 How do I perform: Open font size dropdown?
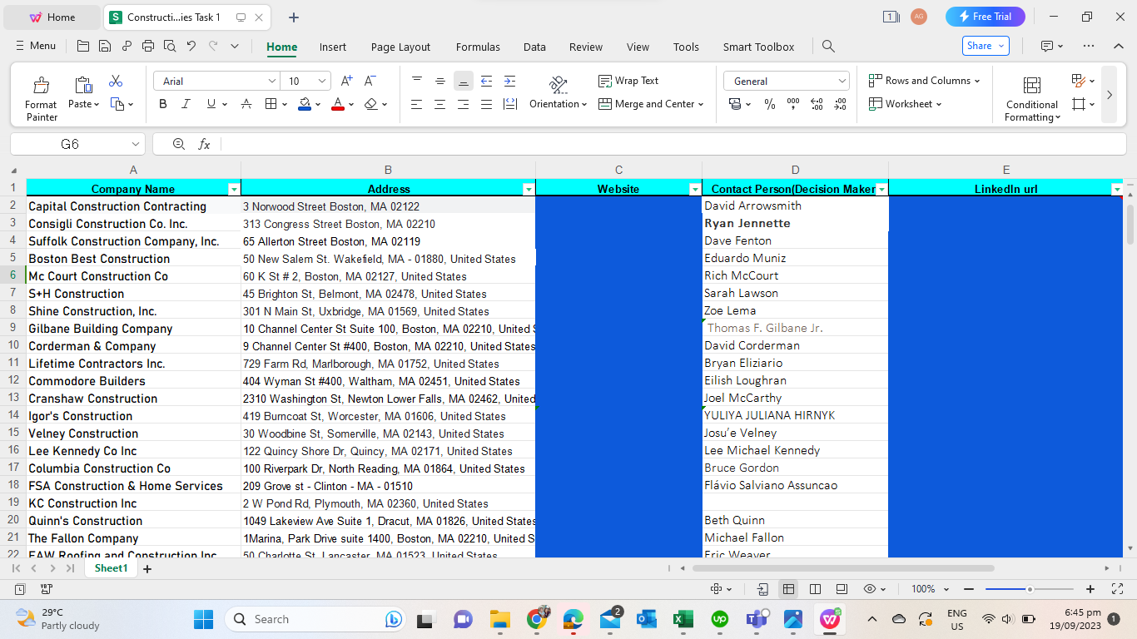[322, 81]
